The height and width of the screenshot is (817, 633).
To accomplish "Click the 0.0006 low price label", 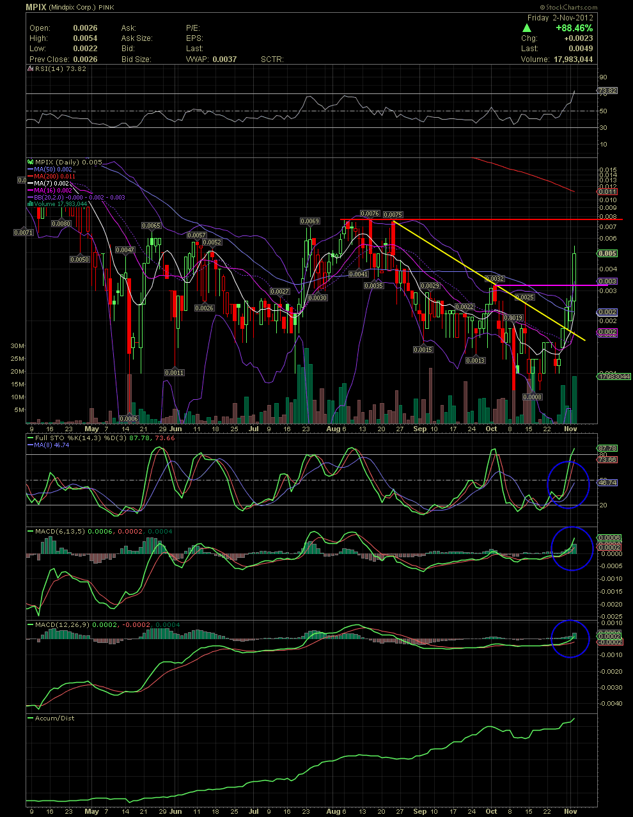I will click(129, 419).
